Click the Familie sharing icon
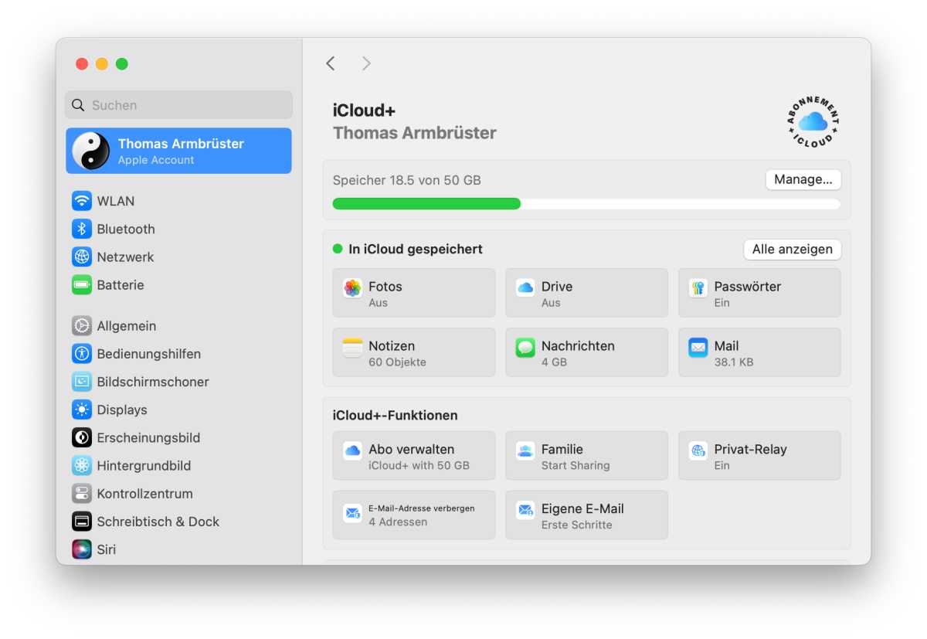The width and height of the screenshot is (927, 639). tap(525, 450)
